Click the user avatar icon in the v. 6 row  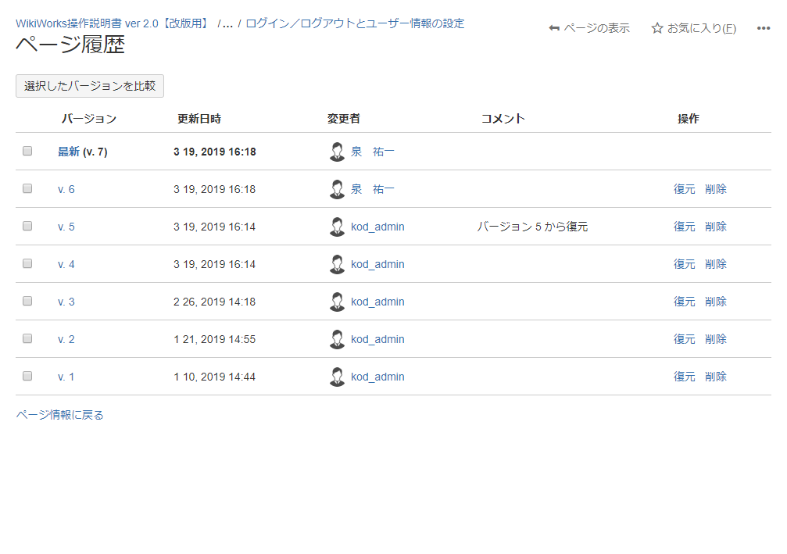[x=337, y=189]
